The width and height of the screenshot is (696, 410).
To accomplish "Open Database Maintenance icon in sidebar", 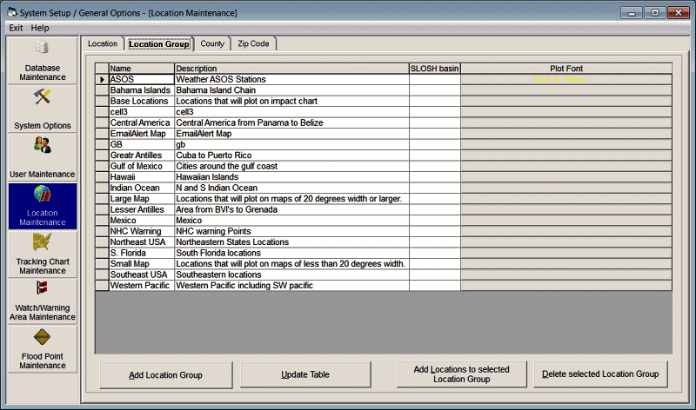I will (42, 49).
